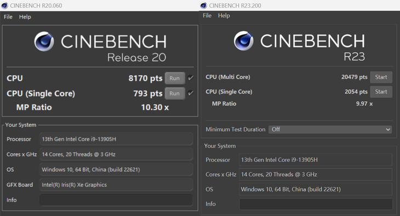Click R23 Cores x GHz field

click(x=316, y=174)
